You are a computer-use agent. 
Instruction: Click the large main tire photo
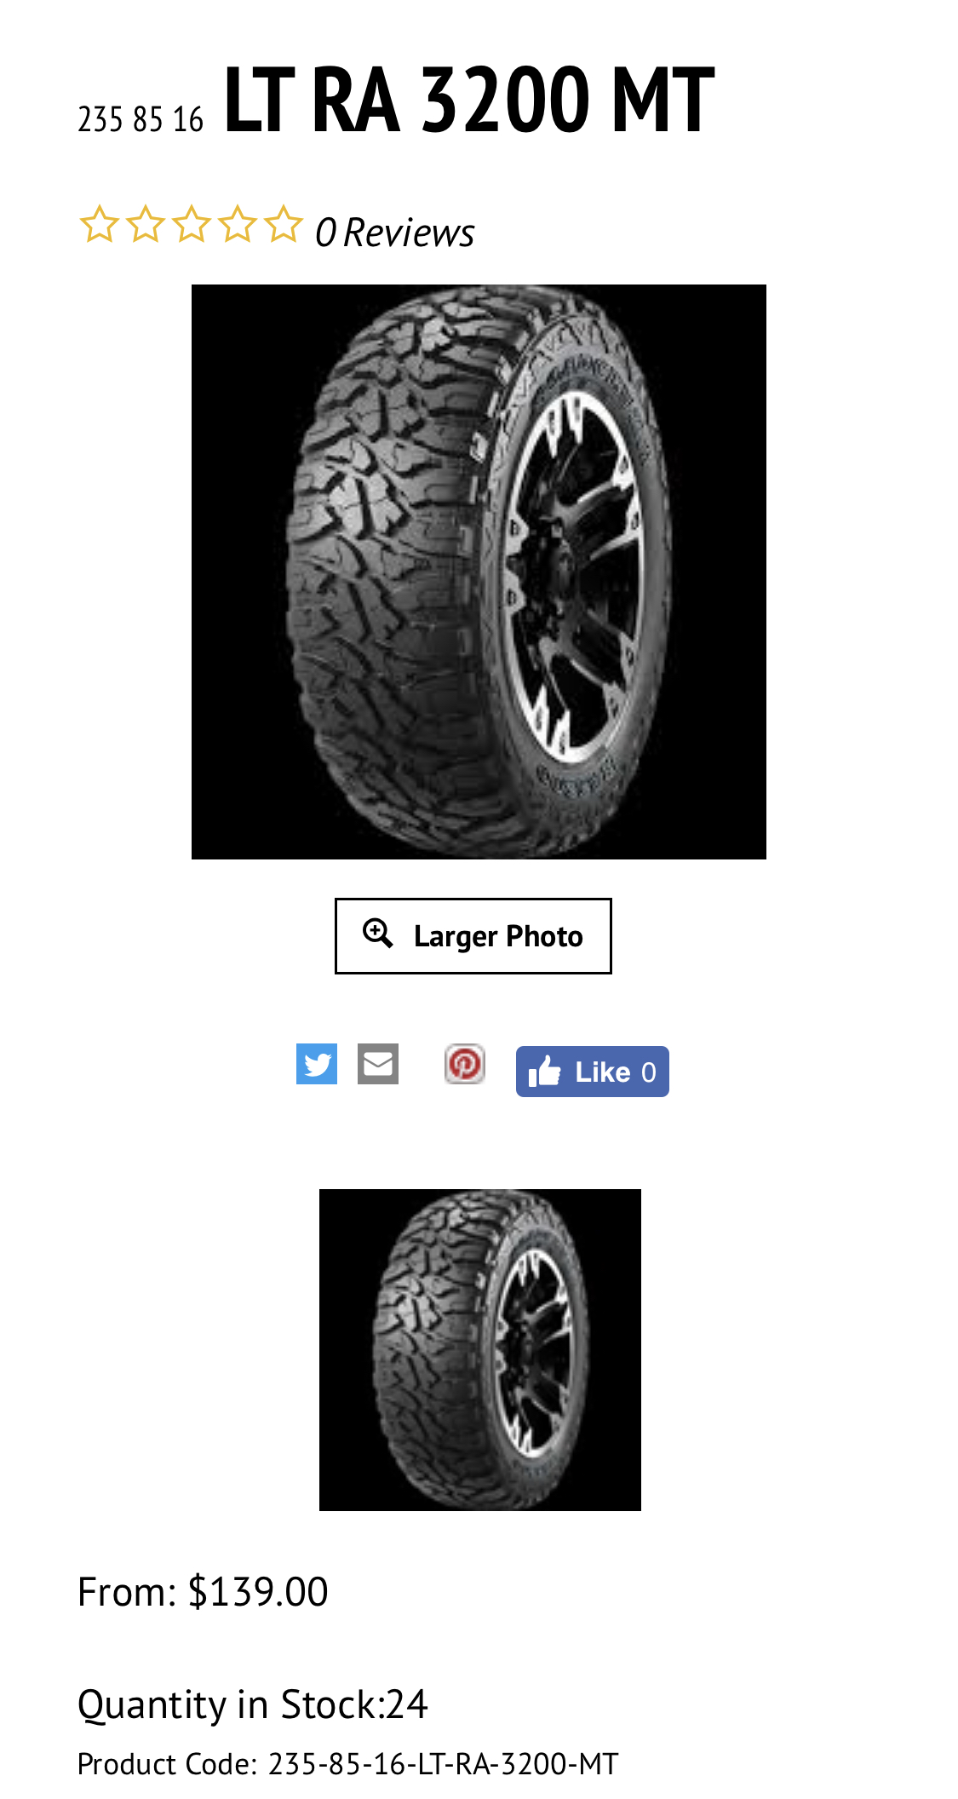pyautogui.click(x=479, y=572)
